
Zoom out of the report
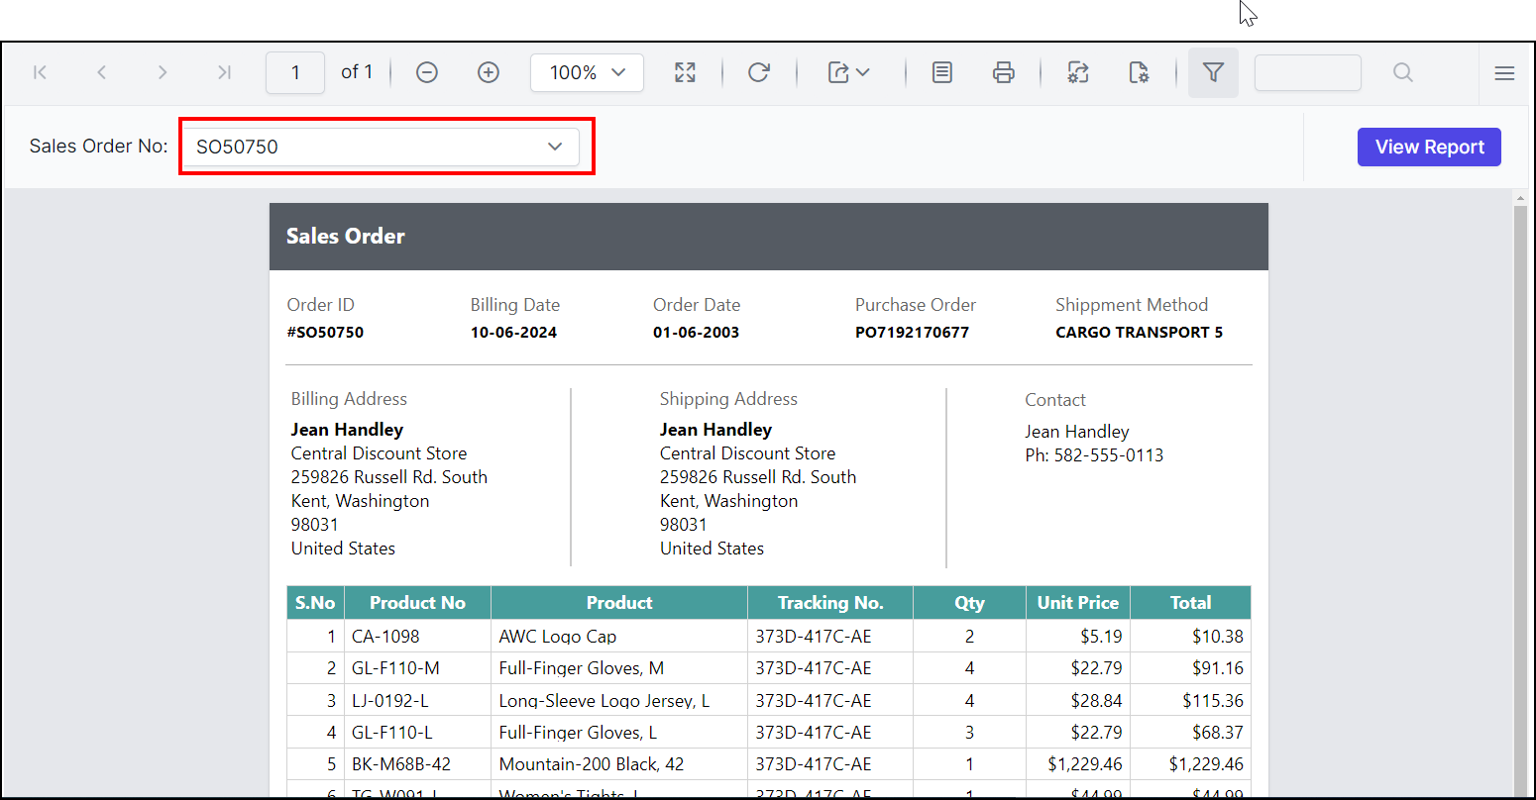click(x=427, y=71)
